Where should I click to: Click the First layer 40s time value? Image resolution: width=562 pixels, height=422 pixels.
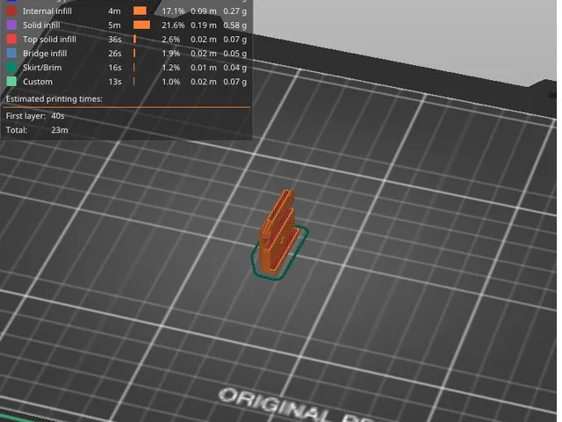point(58,116)
